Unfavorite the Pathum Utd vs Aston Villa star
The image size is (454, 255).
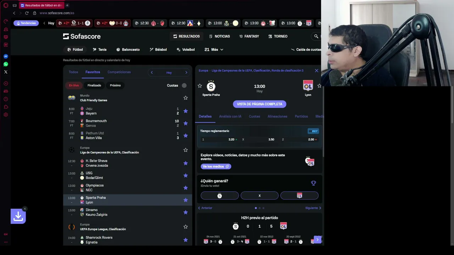click(186, 135)
